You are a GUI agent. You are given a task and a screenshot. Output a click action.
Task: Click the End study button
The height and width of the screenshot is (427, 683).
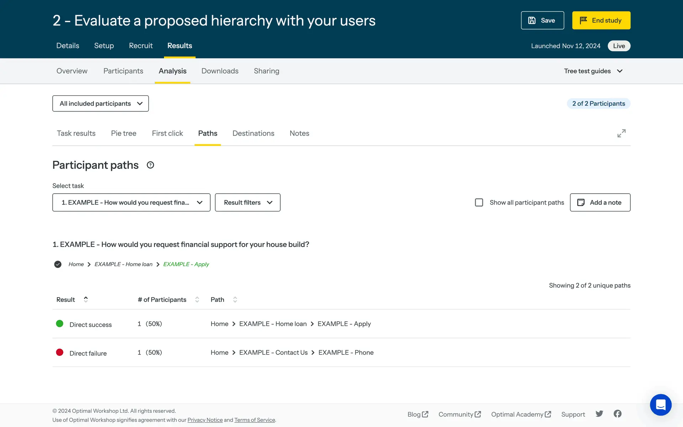tap(601, 21)
